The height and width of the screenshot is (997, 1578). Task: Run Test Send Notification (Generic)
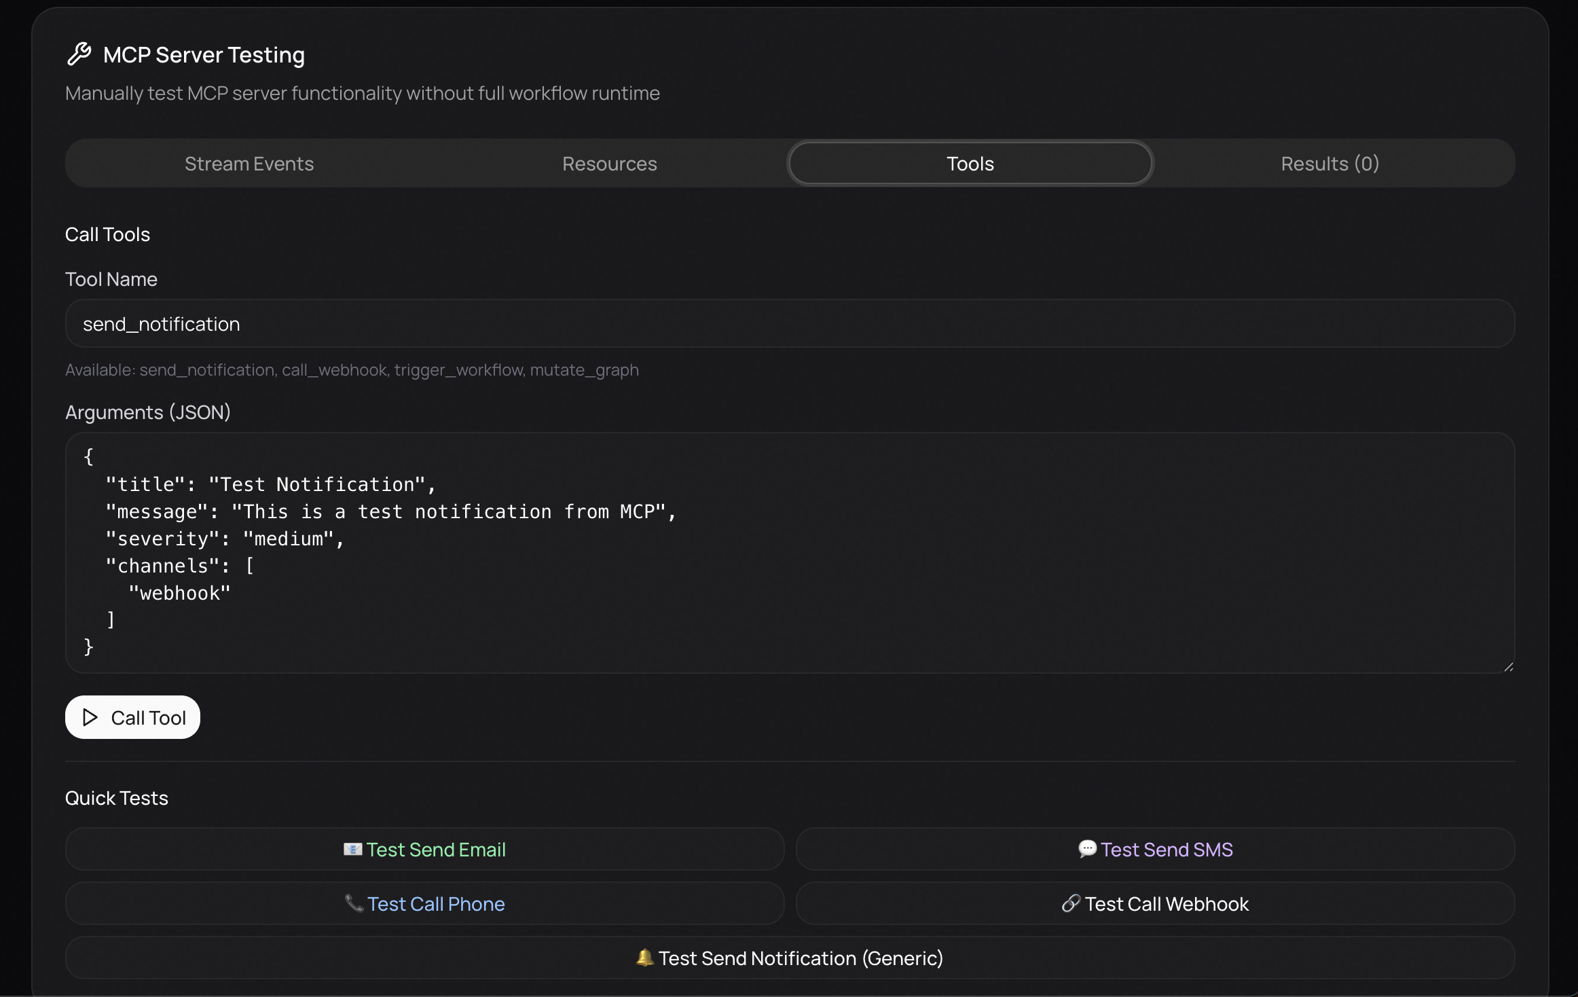(x=800, y=958)
